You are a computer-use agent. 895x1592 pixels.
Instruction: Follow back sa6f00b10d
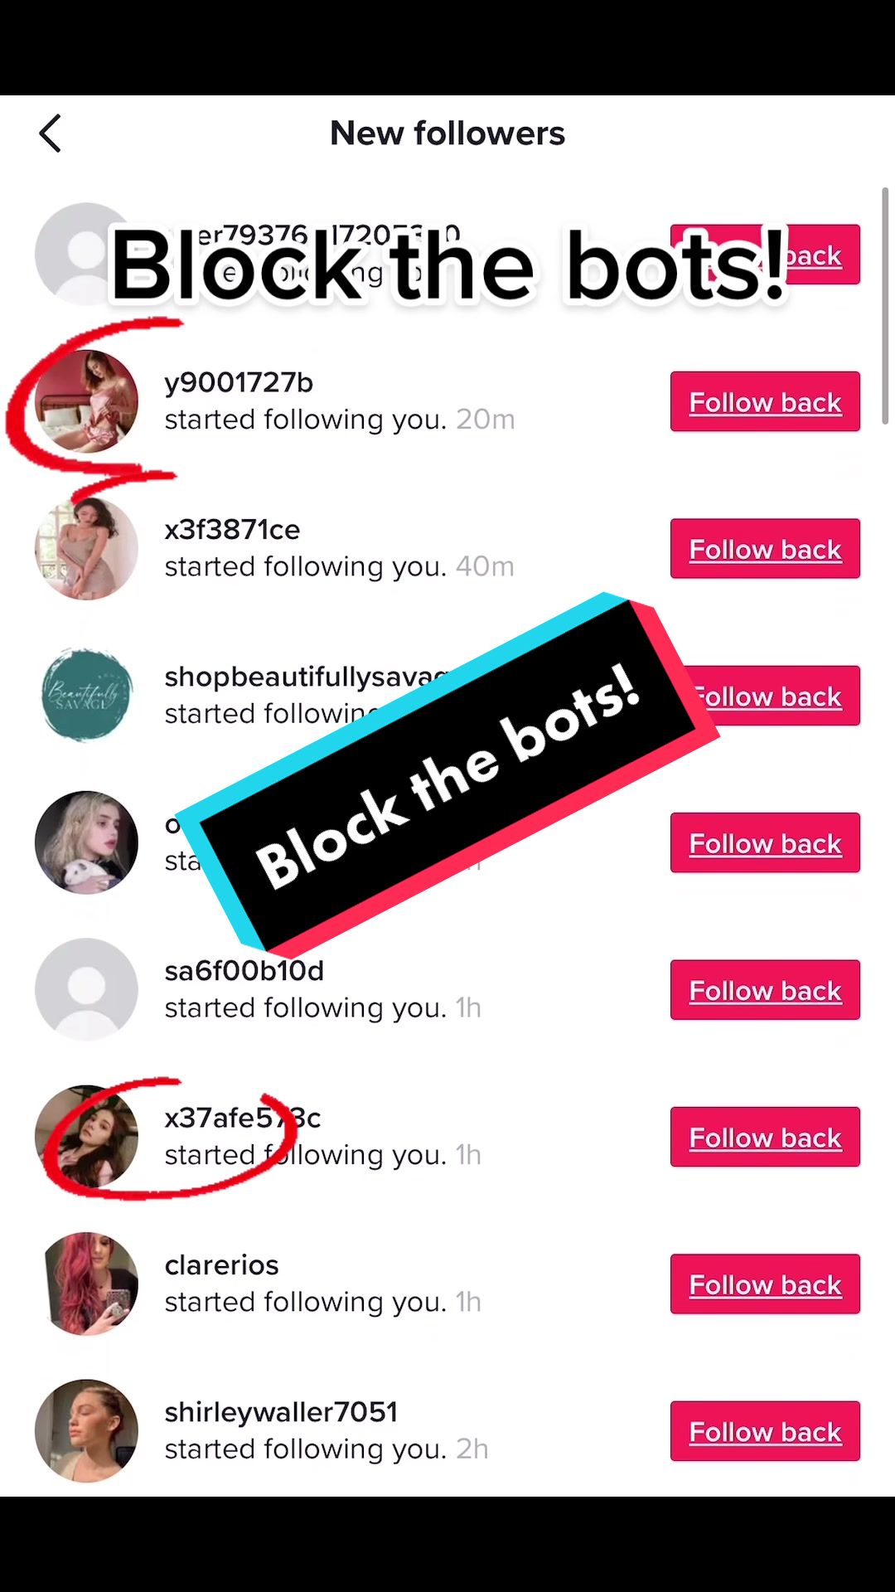(765, 990)
